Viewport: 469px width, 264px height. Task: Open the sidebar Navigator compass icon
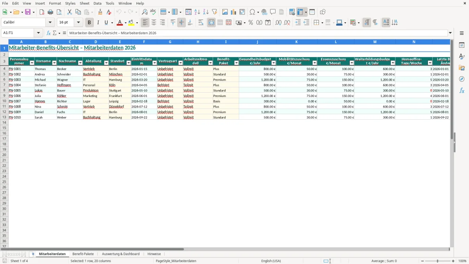[x=462, y=79]
